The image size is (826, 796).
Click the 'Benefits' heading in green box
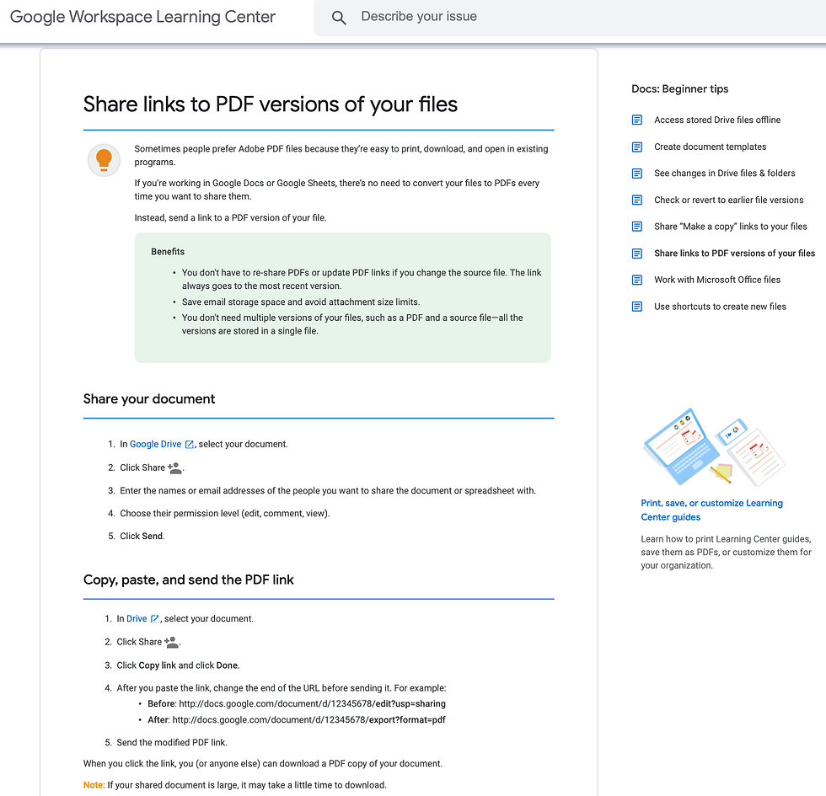168,252
